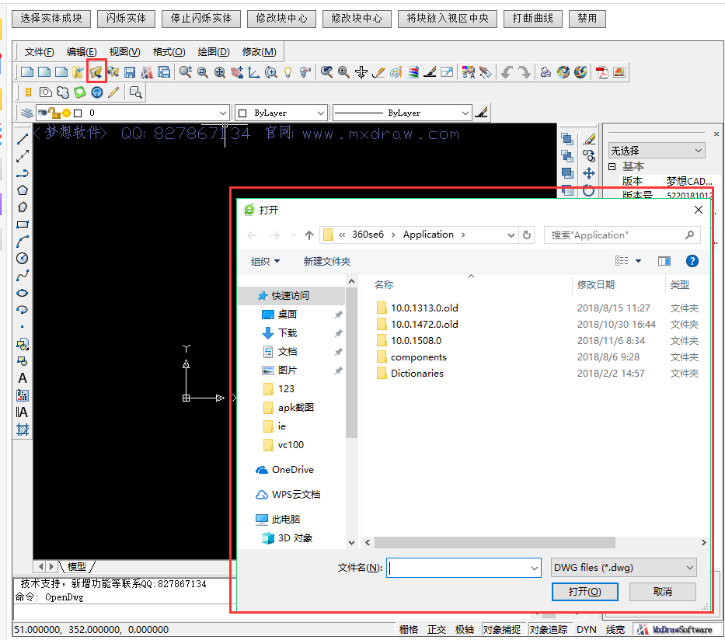725x640 pixels.
Task: Select the Zoom In magnifier tool
Action: pos(184,71)
